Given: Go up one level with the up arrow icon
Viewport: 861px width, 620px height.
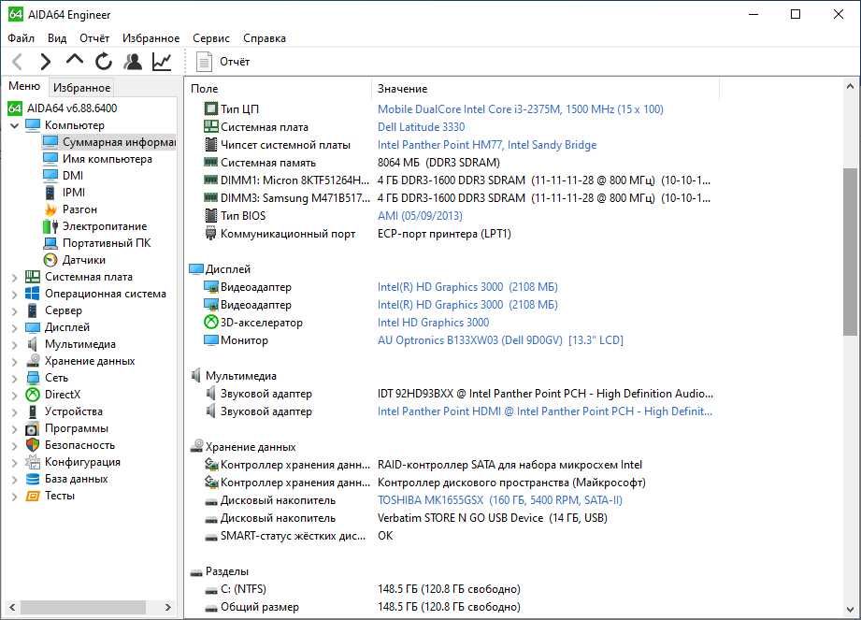Looking at the screenshot, I should pyautogui.click(x=75, y=60).
